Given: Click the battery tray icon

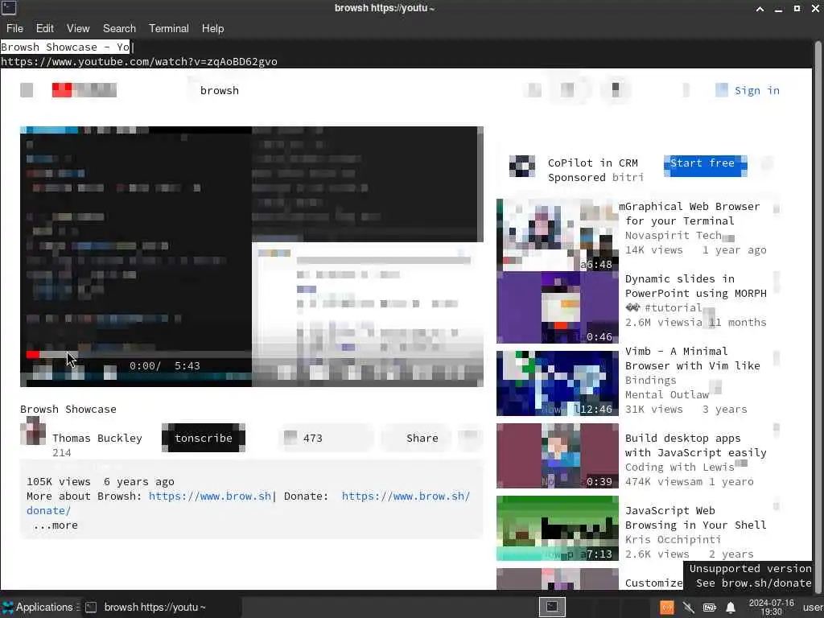Looking at the screenshot, I should [710, 608].
